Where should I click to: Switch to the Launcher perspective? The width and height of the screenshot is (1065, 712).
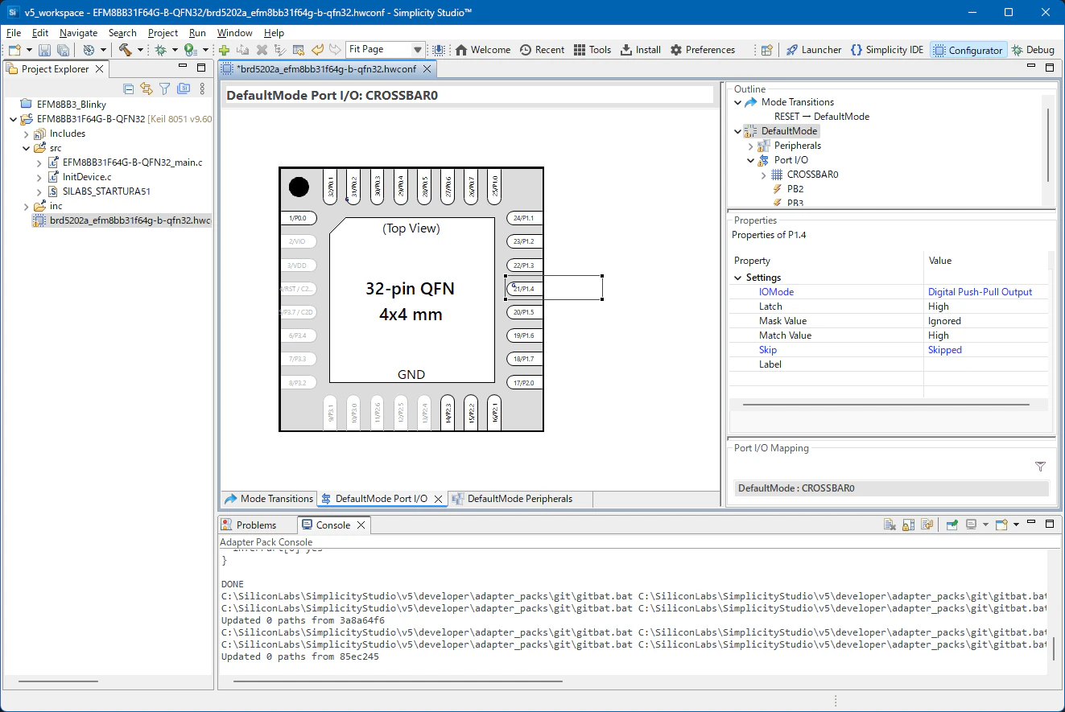click(x=814, y=50)
